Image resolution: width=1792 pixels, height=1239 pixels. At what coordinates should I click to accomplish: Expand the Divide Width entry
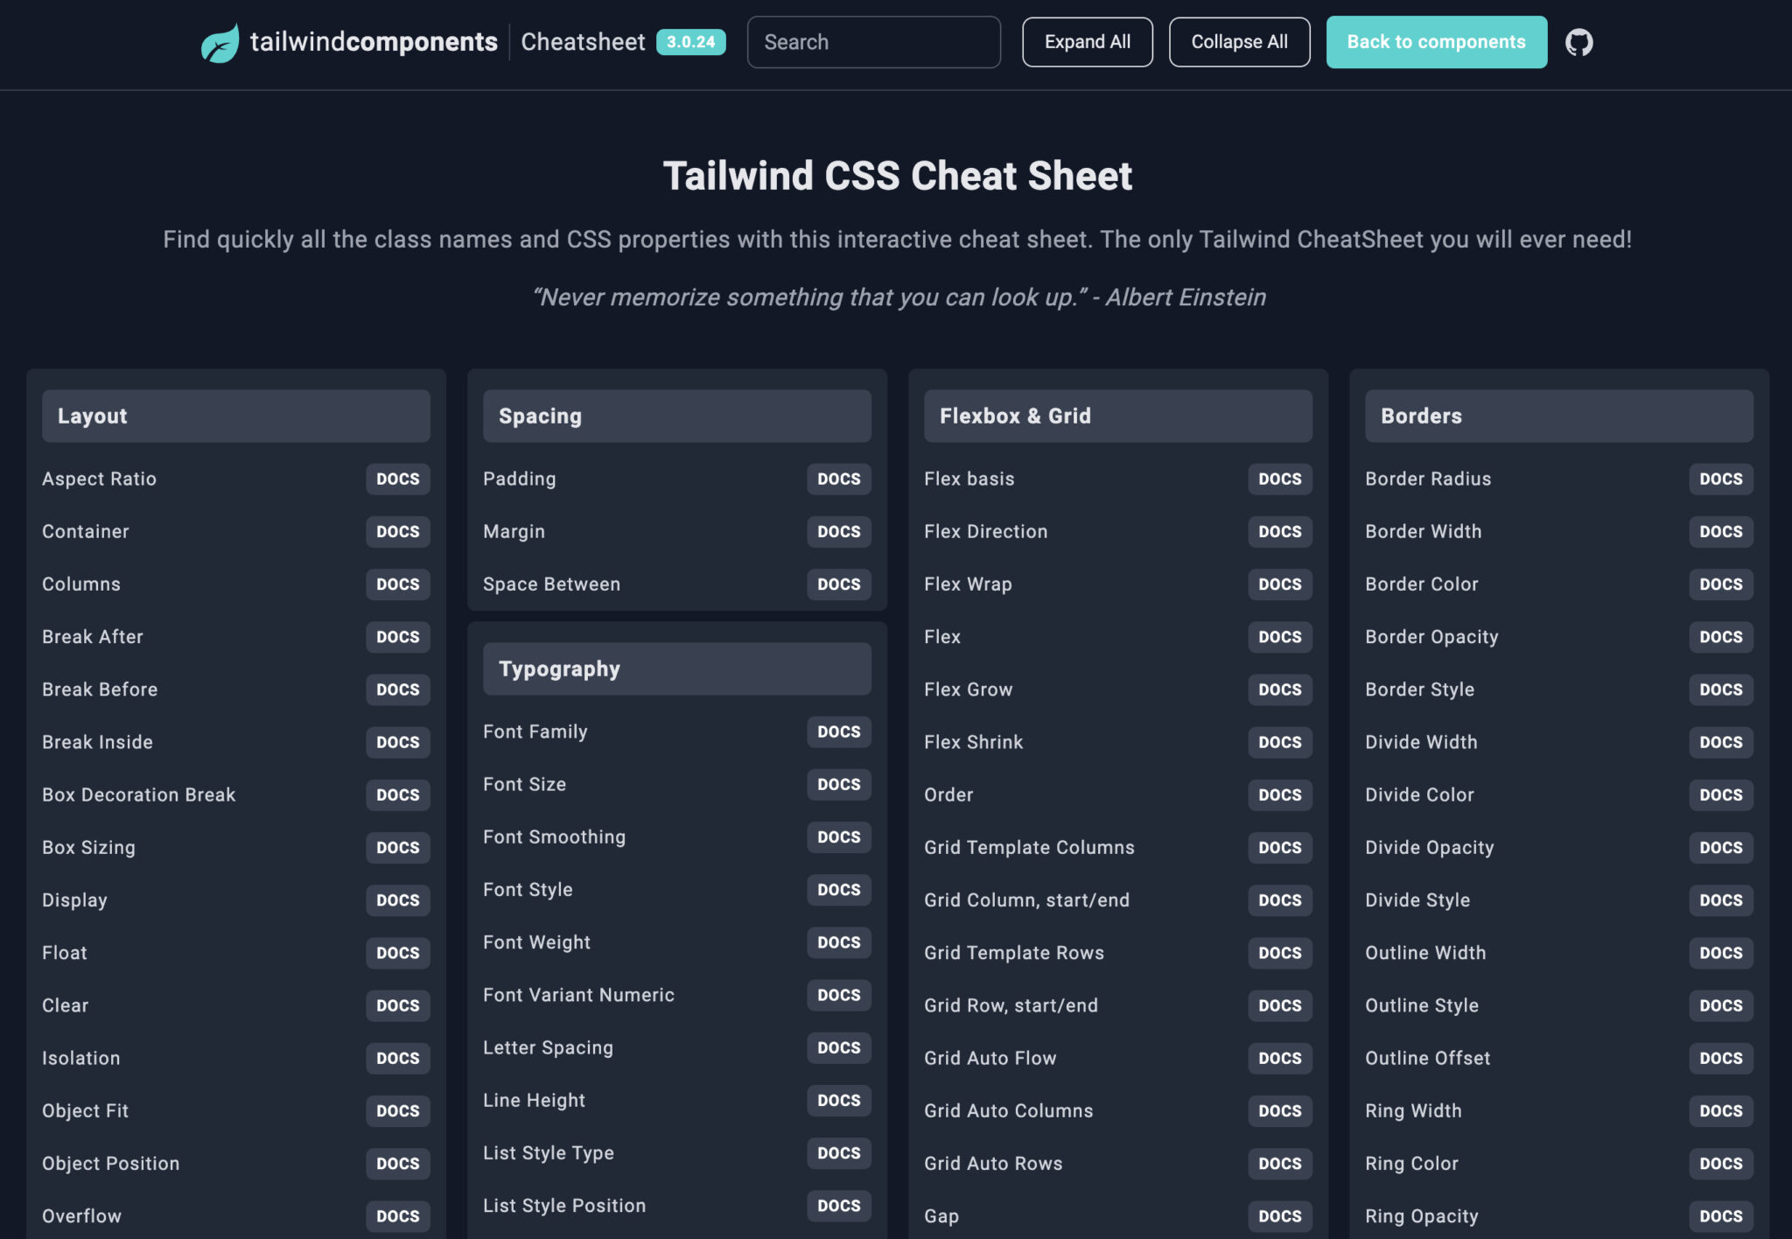point(1420,742)
